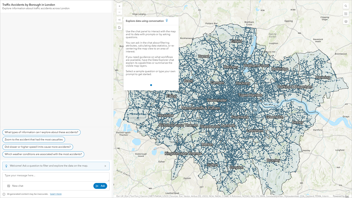Click the Westminster borough label

tap(216, 100)
